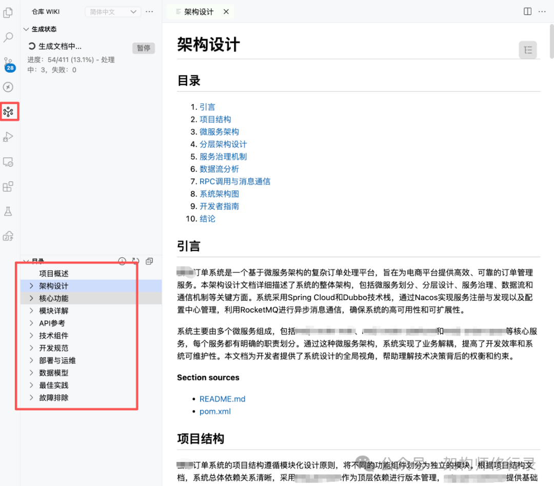Open Source Control with 28 badge
Viewport: 554px width, 486px height.
9,64
